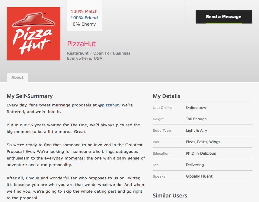Click the Similar Users heading
The width and height of the screenshot is (259, 202).
pos(170,196)
